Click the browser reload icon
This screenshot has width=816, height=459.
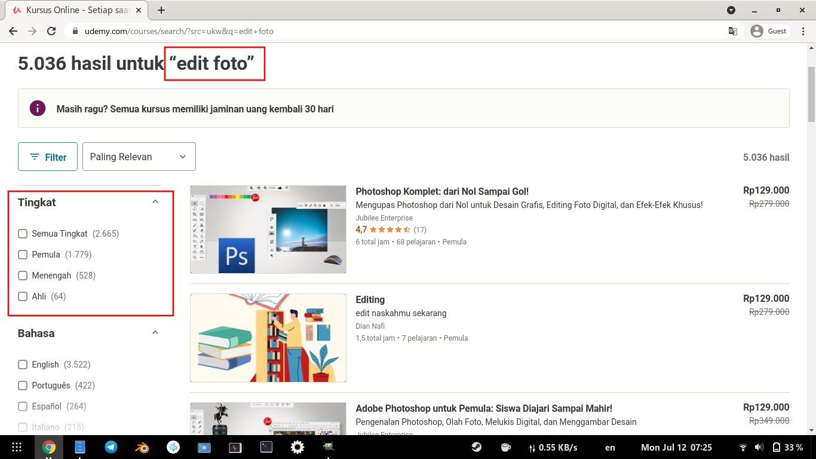click(x=51, y=31)
